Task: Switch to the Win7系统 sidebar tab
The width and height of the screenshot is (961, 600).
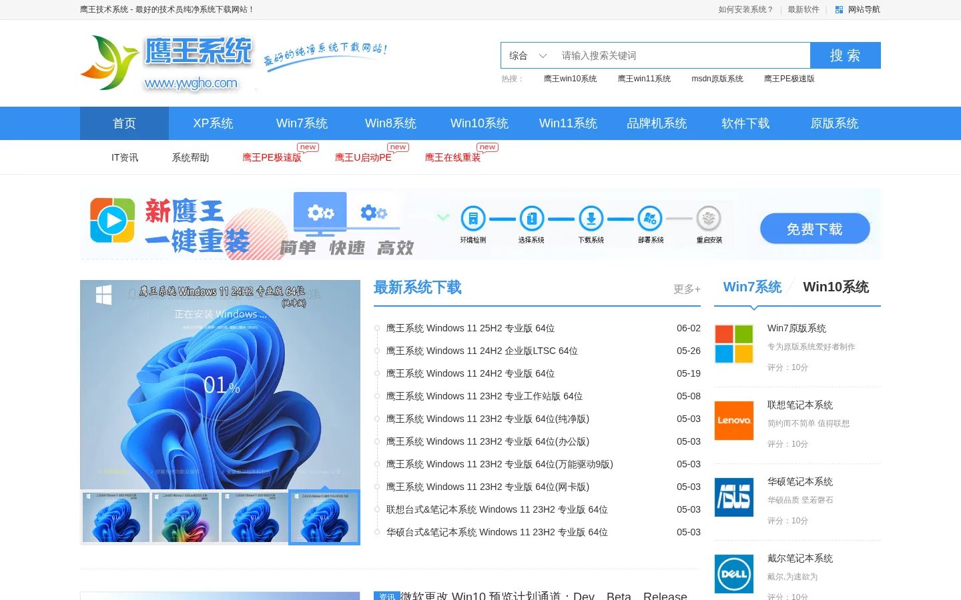Action: [752, 287]
